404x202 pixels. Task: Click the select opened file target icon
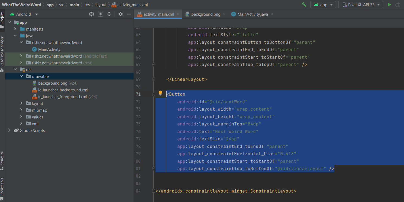[x=92, y=14]
